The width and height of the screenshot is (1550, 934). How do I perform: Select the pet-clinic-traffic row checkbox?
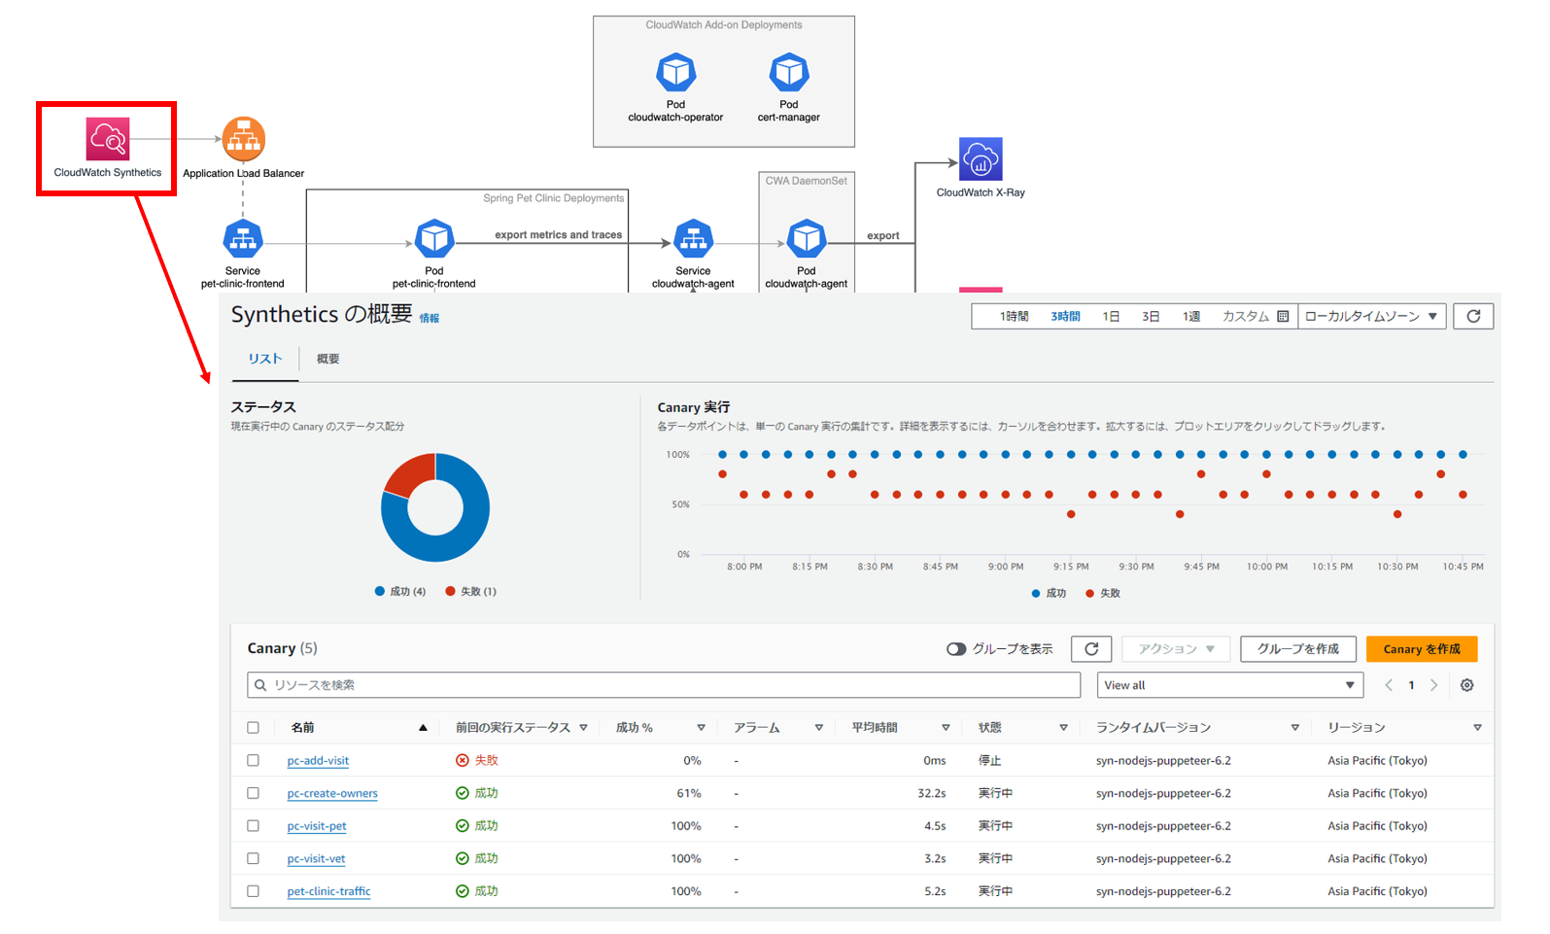[x=254, y=891]
